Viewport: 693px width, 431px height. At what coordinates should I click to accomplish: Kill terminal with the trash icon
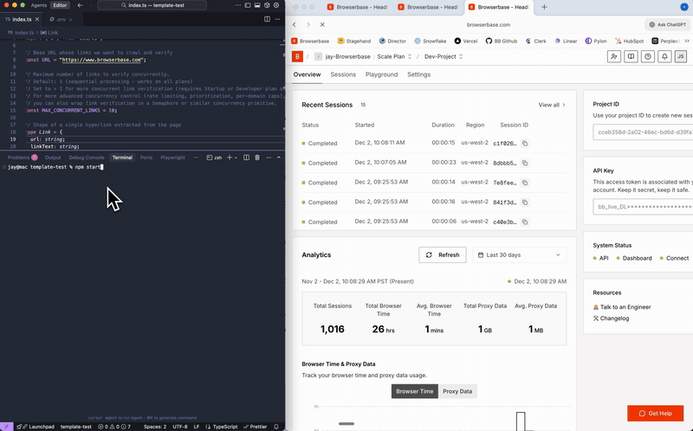coord(257,158)
